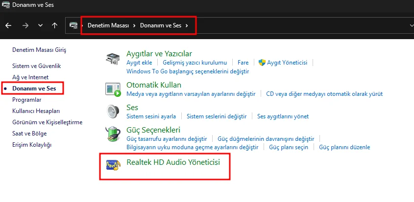Click the Ses speaker icon
Image resolution: width=414 pixels, height=202 pixels.
[x=113, y=112]
